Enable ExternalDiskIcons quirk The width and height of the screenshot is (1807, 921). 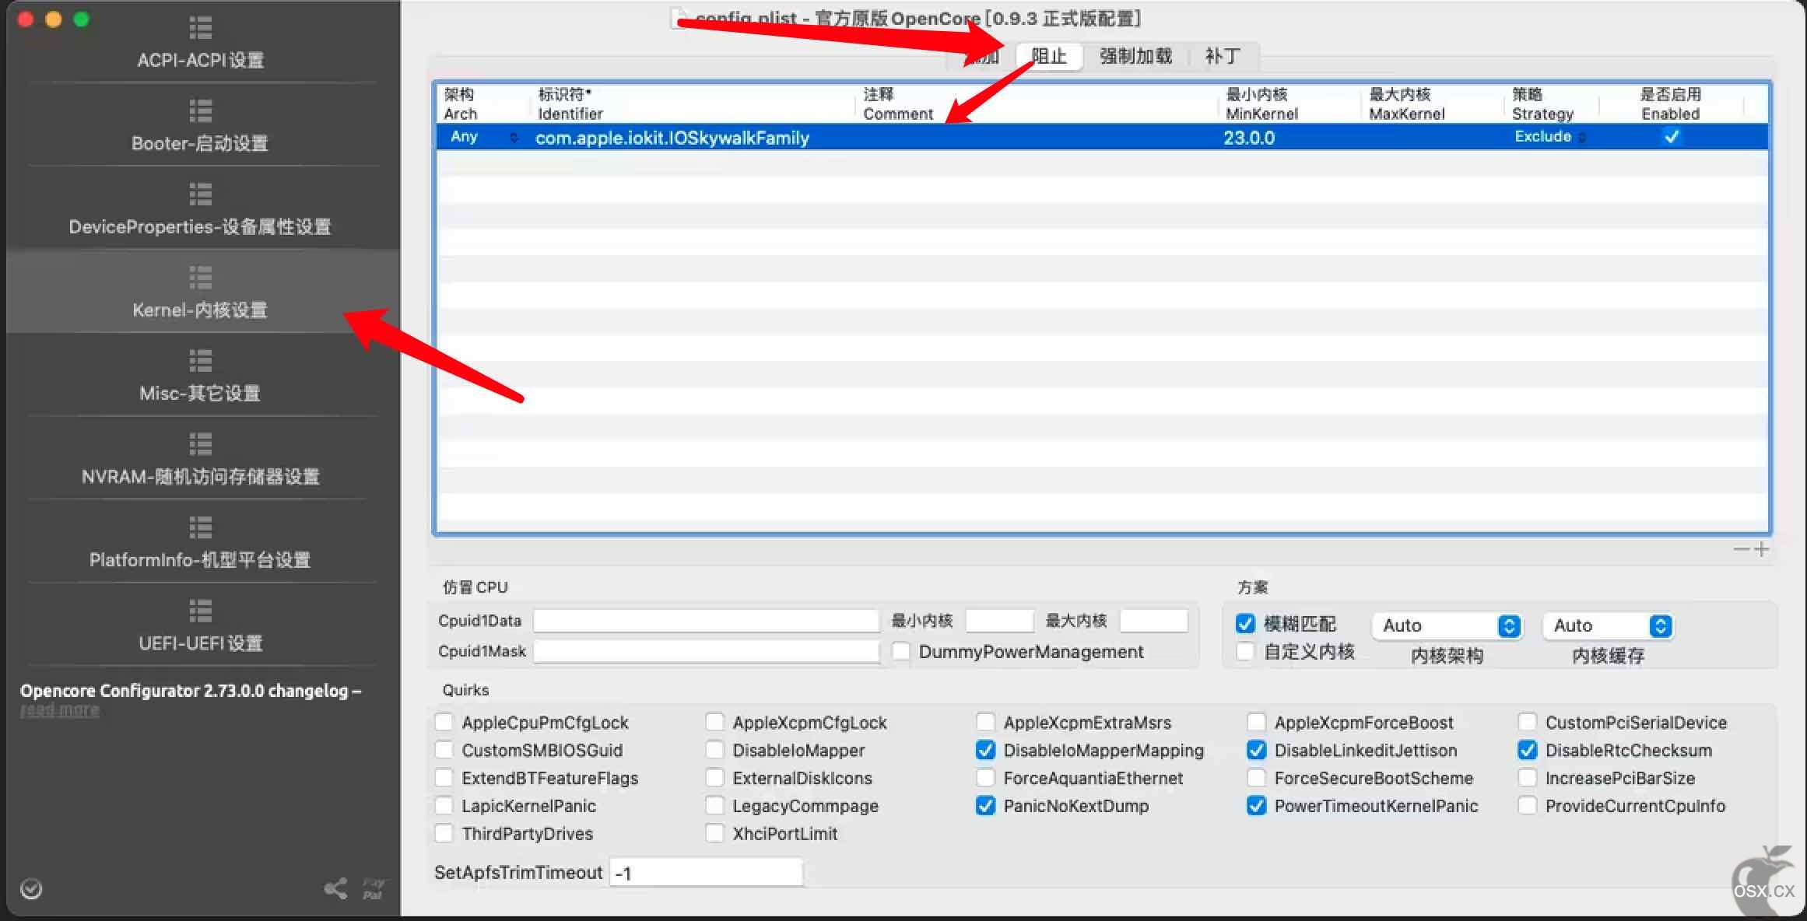[714, 778]
